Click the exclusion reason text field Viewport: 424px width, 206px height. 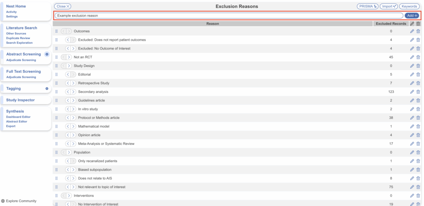pos(229,16)
